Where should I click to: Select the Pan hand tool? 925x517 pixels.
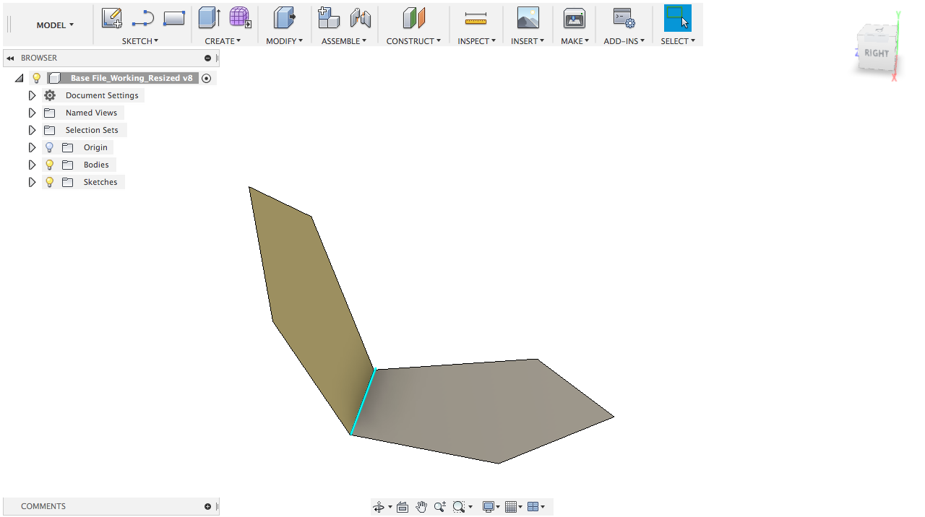(x=421, y=507)
